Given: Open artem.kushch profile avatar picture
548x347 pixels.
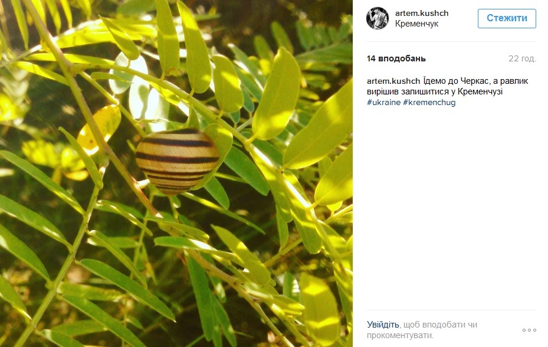Looking at the screenshot, I should (x=377, y=18).
